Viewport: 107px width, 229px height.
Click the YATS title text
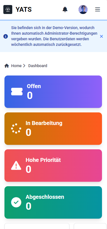tap(24, 10)
